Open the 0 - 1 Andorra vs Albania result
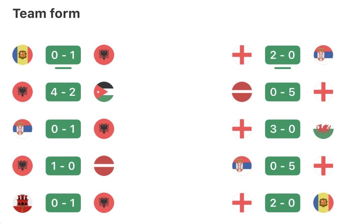The height and width of the screenshot is (224, 345). pyautogui.click(x=63, y=55)
